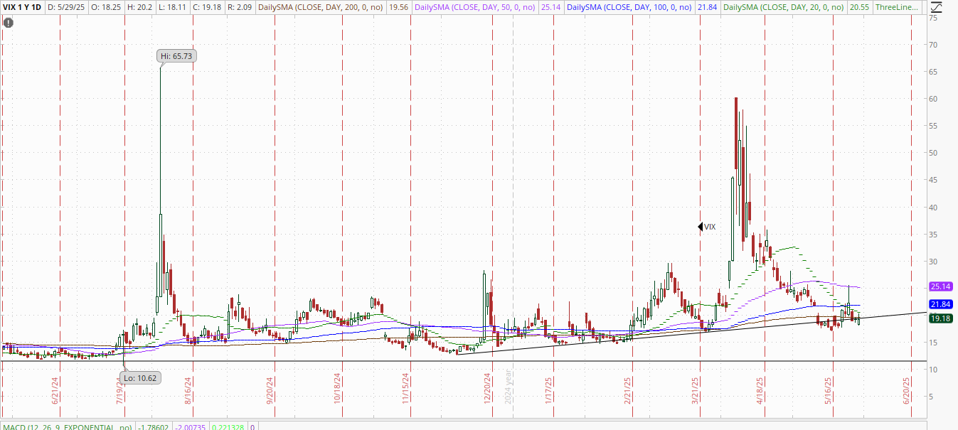Click the VIX 1 Y 1D chart title
The height and width of the screenshot is (430, 958).
tap(23, 7)
